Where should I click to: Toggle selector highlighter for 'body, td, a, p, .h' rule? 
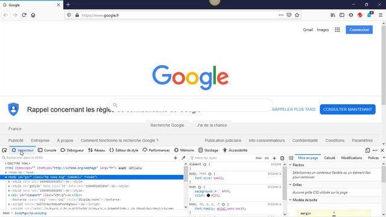223,204
